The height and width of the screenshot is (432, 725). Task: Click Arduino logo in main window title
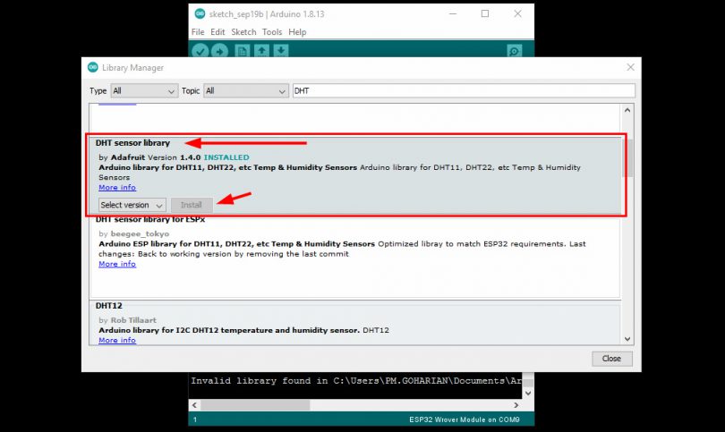coord(200,13)
